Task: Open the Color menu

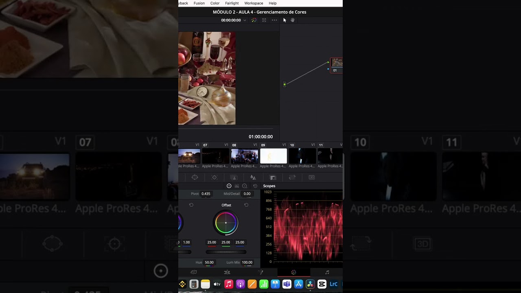Action: [x=215, y=3]
